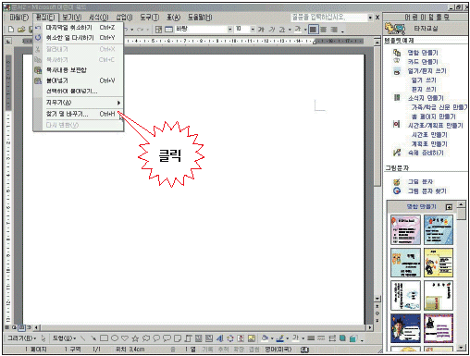Insert WordArt from drawing toolbar

pyautogui.click(x=219, y=338)
